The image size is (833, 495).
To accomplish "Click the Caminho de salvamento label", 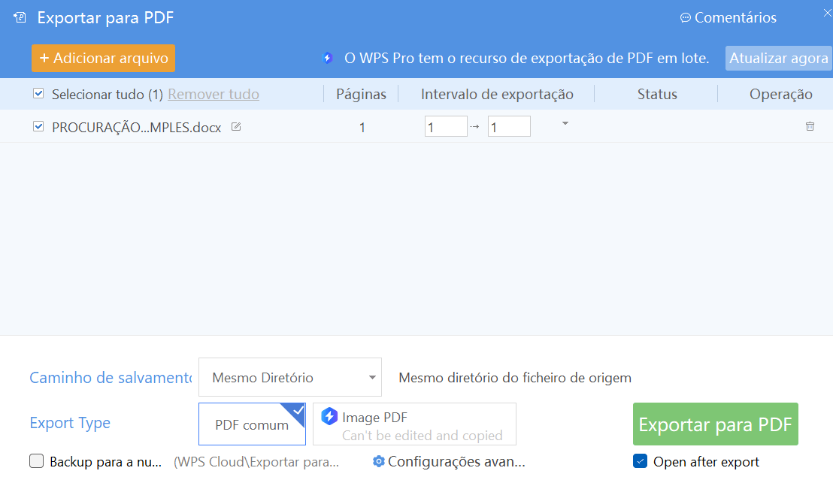I will 111,377.
